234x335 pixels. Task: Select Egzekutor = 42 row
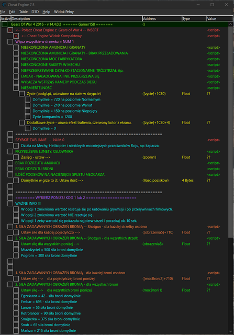pos(51,296)
